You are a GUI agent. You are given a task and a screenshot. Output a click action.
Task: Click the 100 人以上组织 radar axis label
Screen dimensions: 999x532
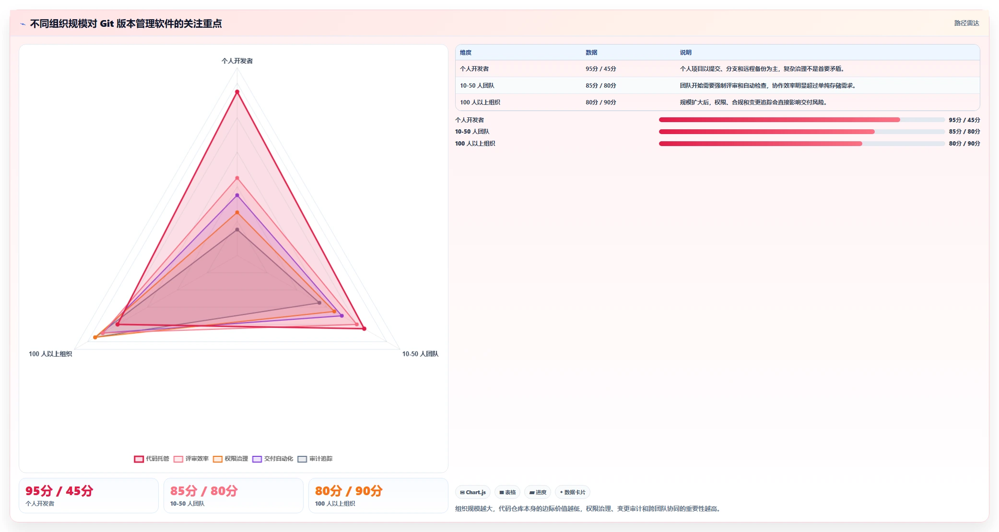(x=50, y=354)
